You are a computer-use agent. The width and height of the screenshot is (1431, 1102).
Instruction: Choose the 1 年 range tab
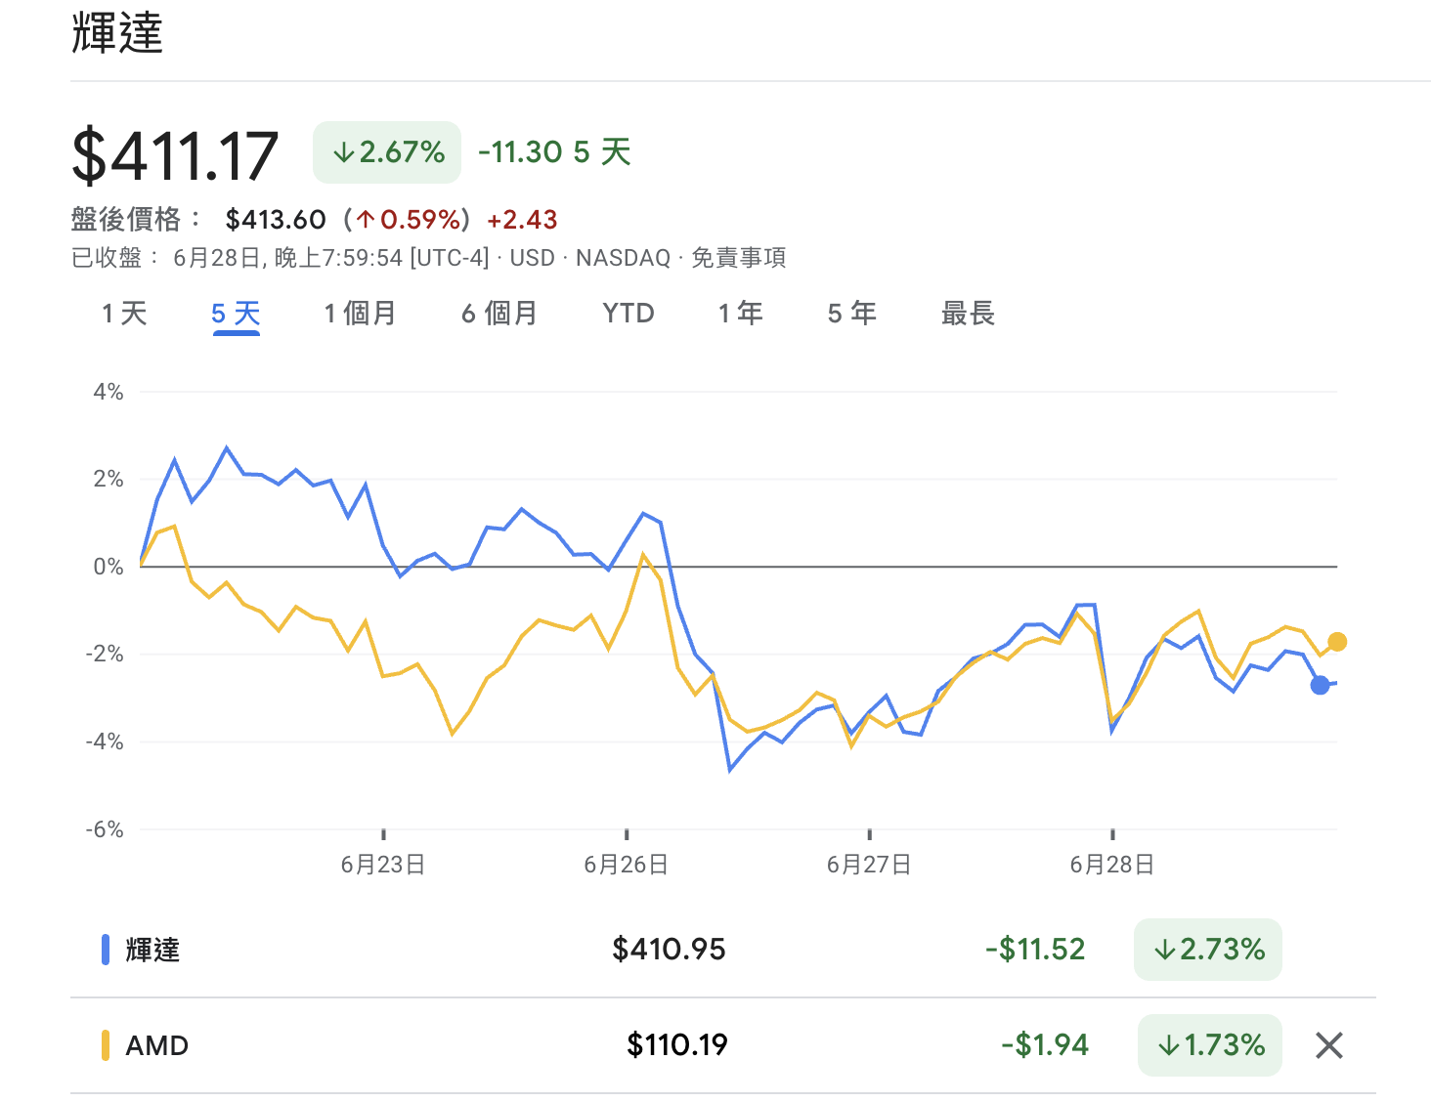tap(740, 314)
